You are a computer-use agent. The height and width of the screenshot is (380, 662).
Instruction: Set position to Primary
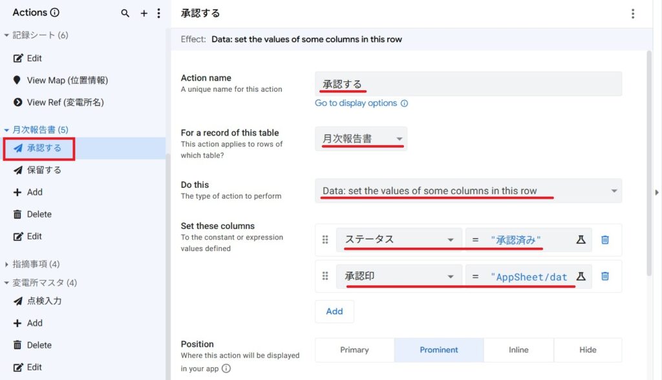[354, 350]
